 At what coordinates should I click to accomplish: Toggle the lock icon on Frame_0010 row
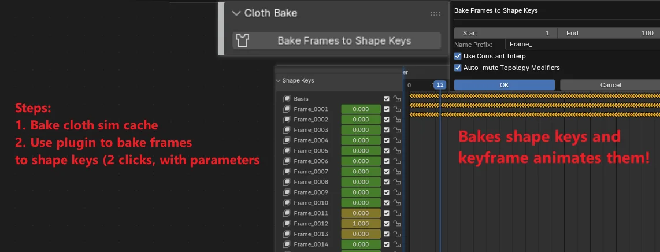396,203
